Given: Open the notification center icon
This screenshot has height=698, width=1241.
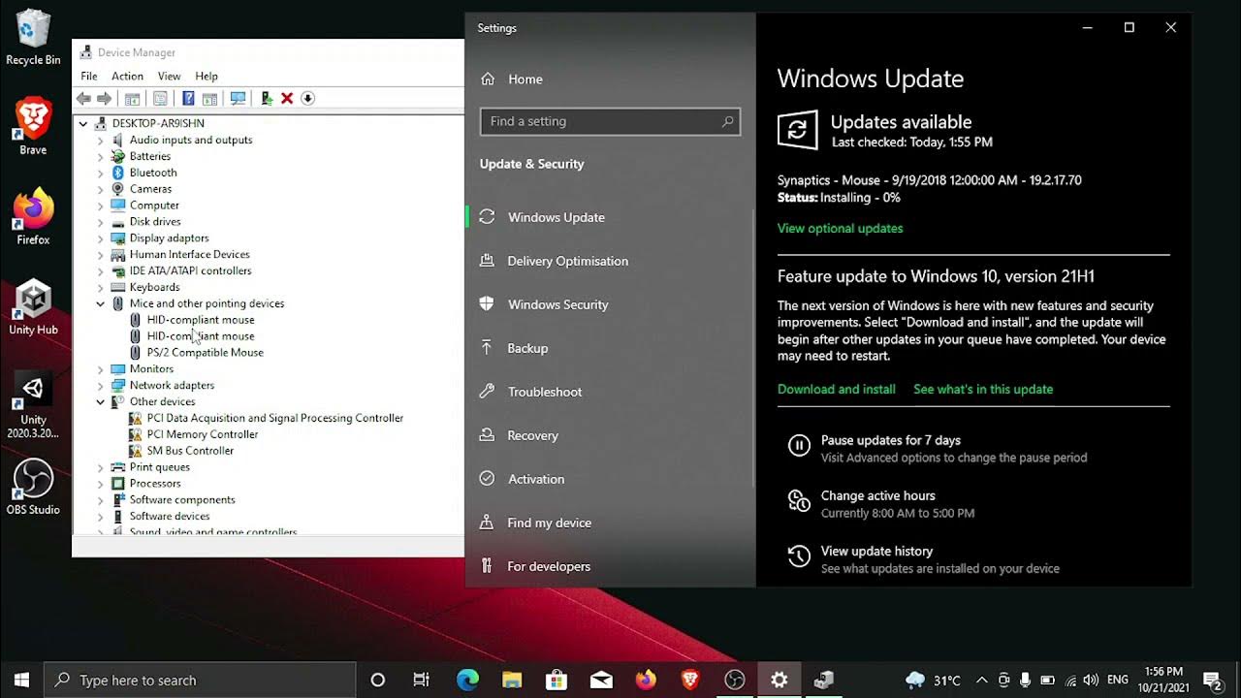Looking at the screenshot, I should coord(1212,680).
